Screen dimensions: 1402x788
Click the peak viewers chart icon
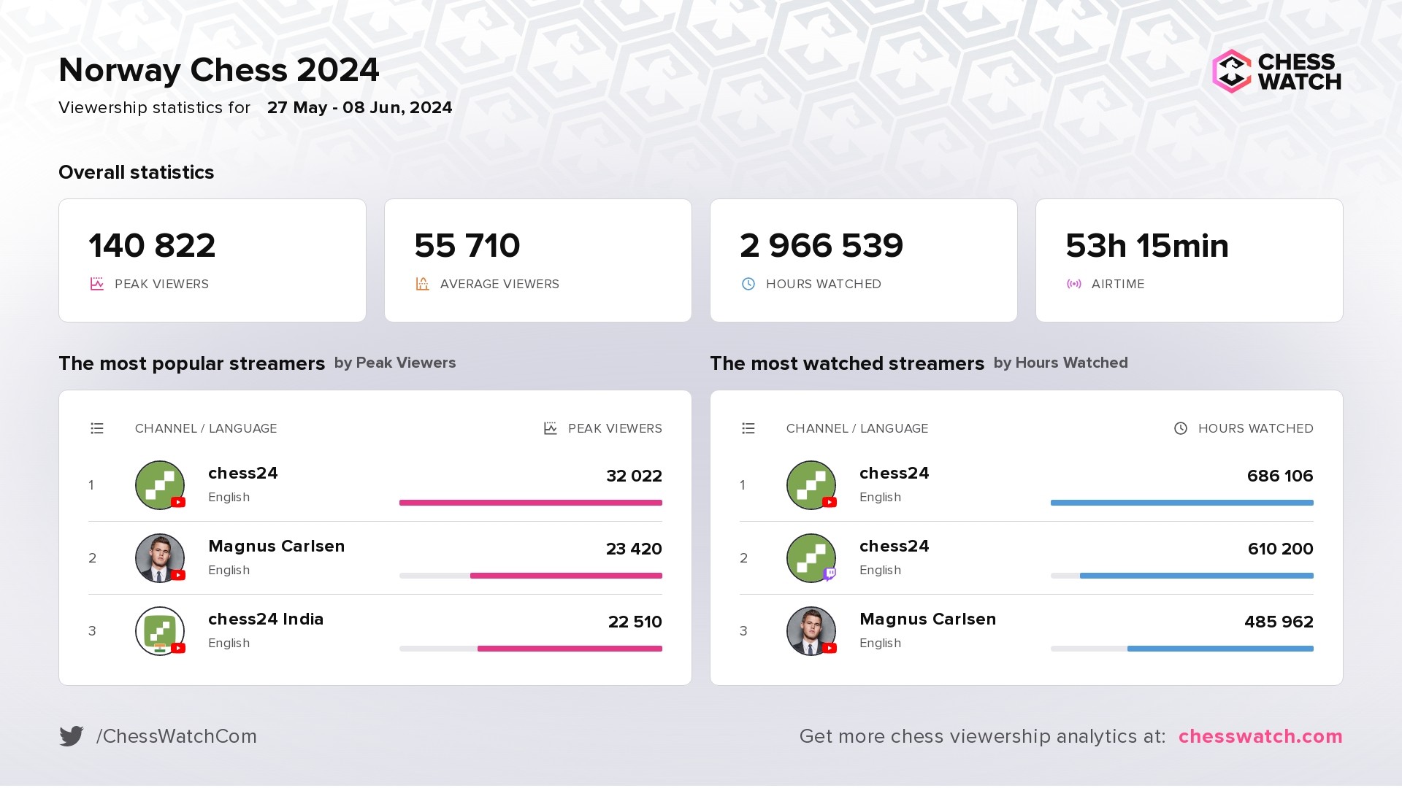point(97,284)
